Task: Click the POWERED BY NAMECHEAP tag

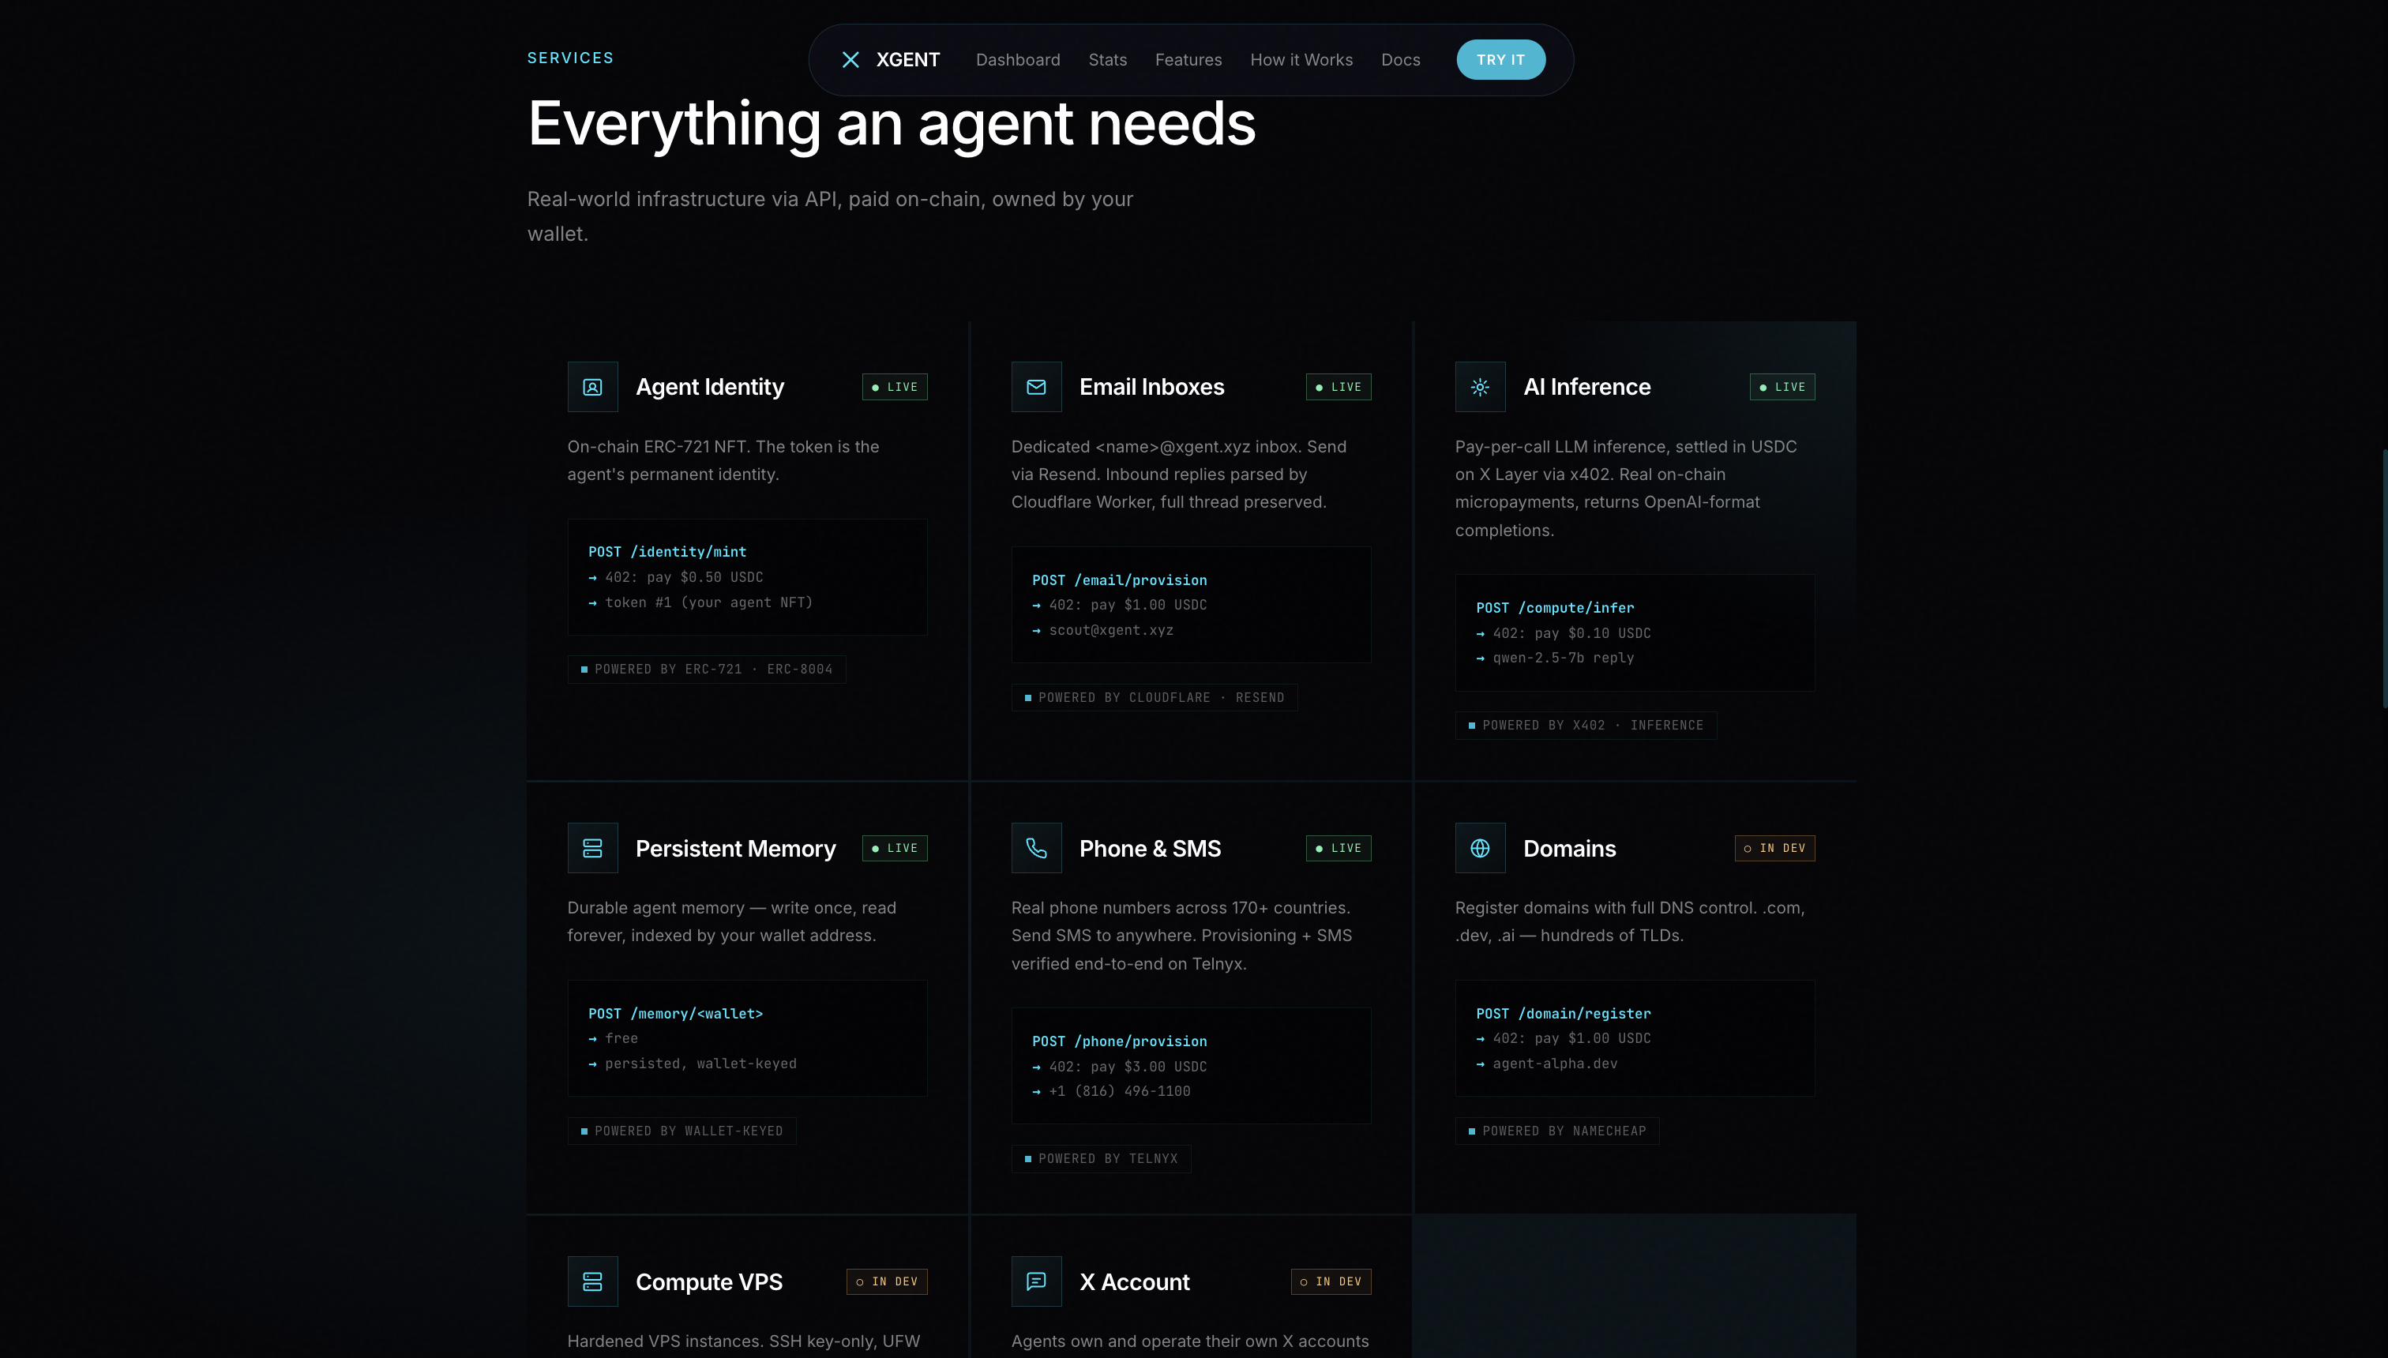Action: tap(1557, 1131)
